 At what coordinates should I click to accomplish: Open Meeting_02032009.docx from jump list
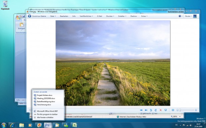point(48,99)
